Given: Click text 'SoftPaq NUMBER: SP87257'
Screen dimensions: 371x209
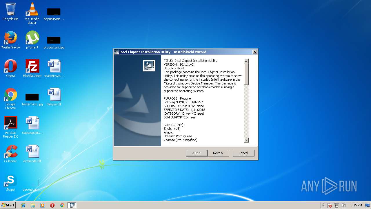Looking at the screenshot, I should (x=183, y=102).
